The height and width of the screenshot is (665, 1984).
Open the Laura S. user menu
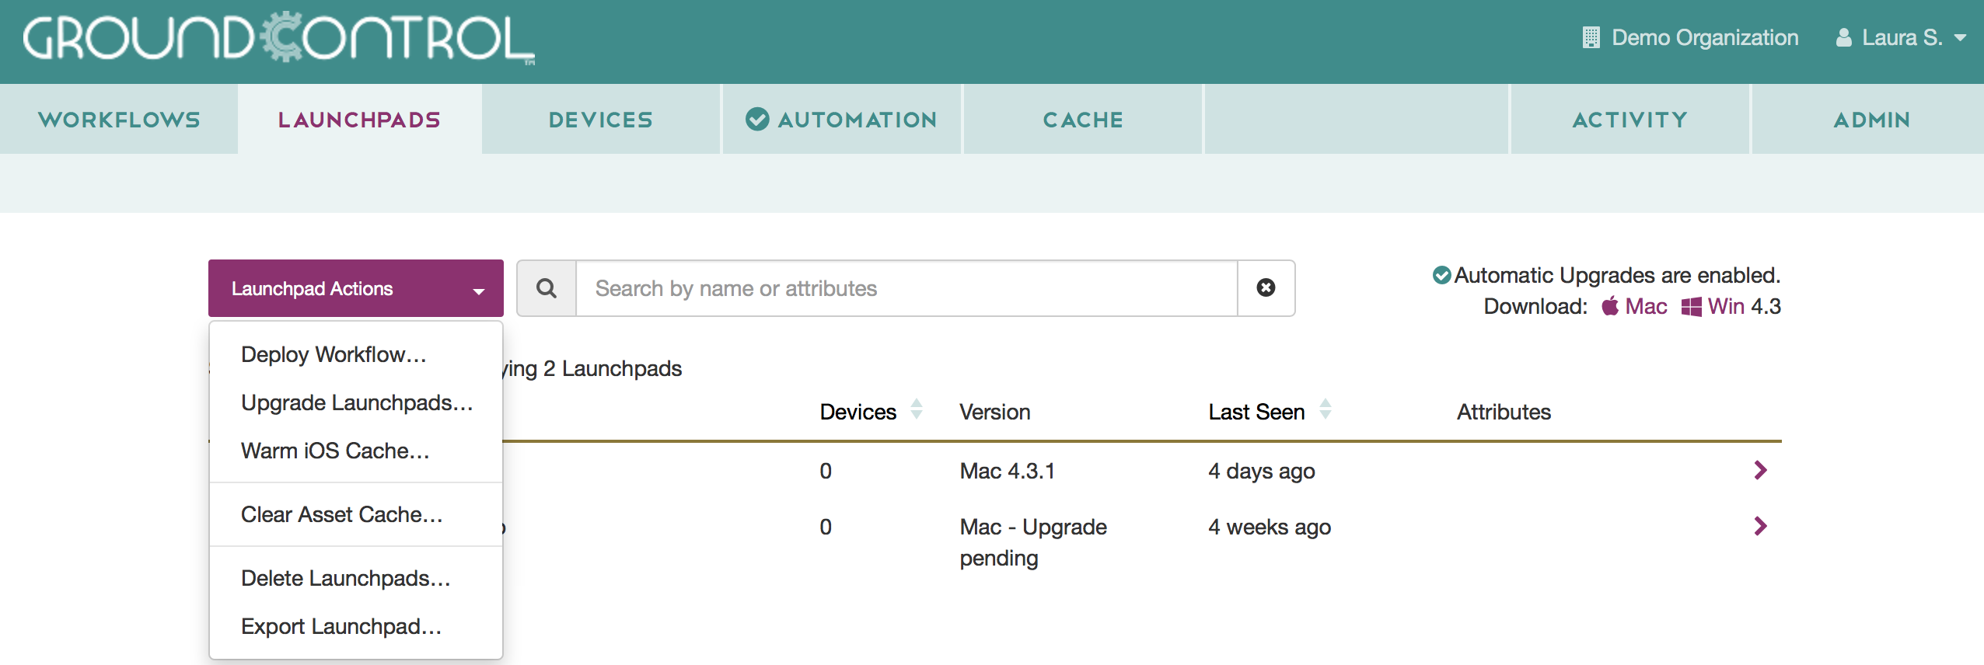click(x=1900, y=37)
